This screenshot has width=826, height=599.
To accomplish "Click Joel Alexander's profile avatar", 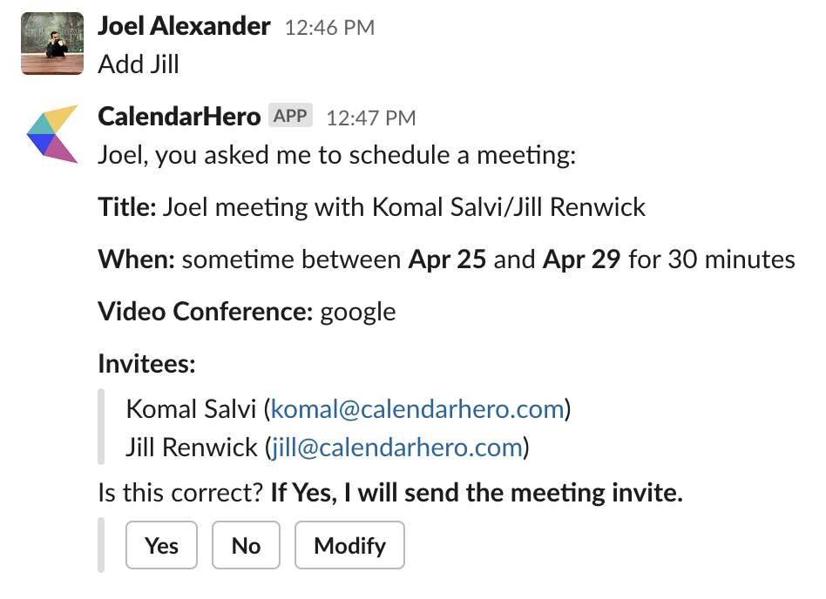I will click(x=52, y=44).
